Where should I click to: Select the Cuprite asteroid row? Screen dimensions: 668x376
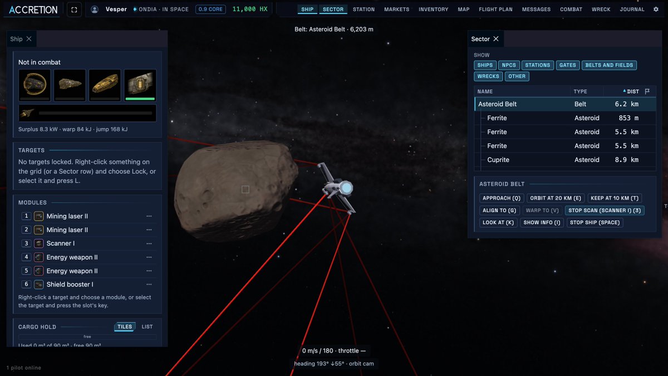(565, 160)
